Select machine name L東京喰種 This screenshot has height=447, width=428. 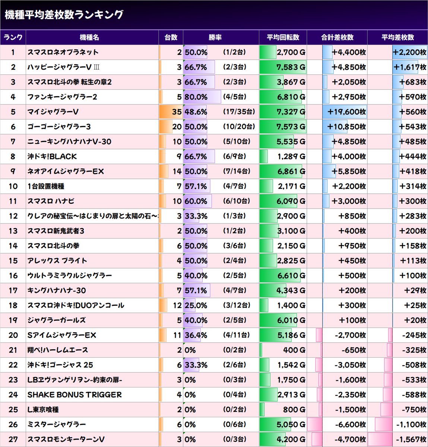tap(43, 410)
